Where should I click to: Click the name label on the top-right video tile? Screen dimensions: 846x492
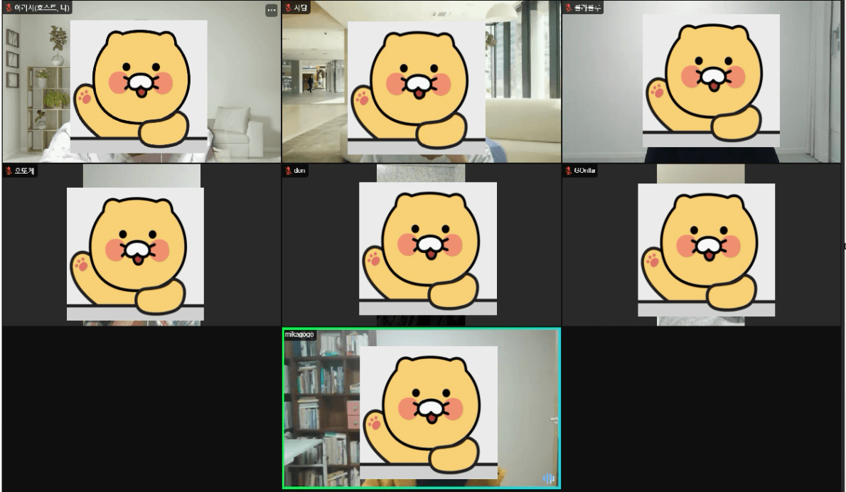(587, 8)
